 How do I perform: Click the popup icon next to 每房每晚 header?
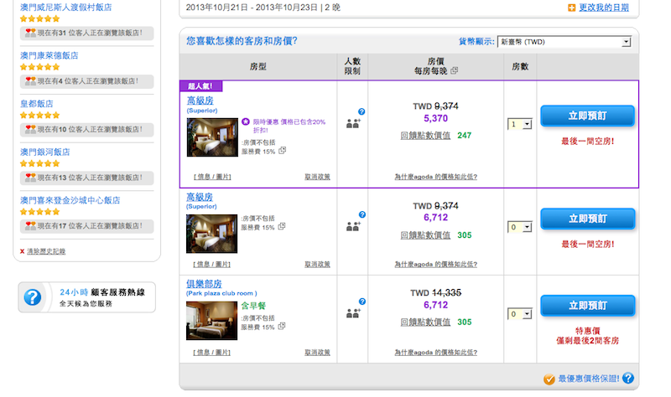click(x=455, y=70)
